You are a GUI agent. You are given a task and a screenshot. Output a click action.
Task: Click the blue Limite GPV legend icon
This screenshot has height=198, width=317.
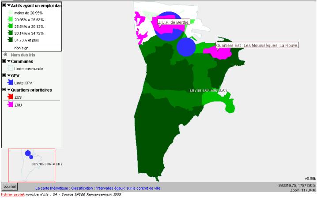tap(10, 82)
